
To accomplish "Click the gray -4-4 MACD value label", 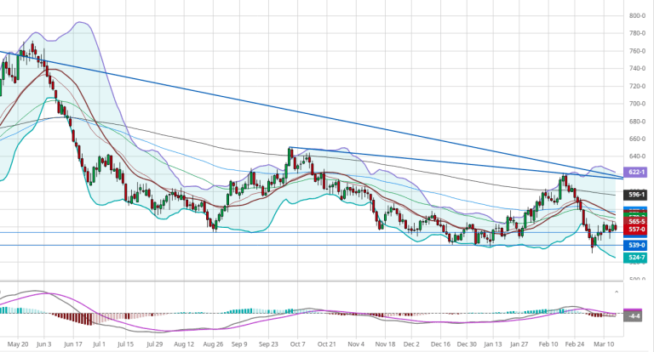I will (634, 316).
